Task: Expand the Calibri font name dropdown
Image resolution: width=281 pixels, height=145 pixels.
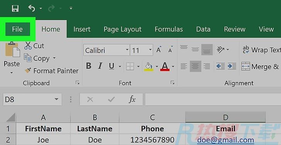Action: [x=127, y=50]
